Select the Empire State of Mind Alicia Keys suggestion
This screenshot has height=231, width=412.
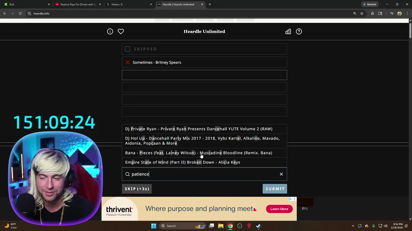(204, 162)
